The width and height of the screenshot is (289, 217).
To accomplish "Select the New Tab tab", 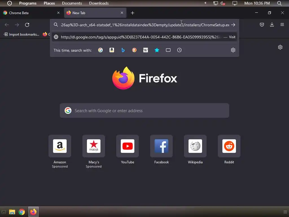I will click(x=95, y=13).
